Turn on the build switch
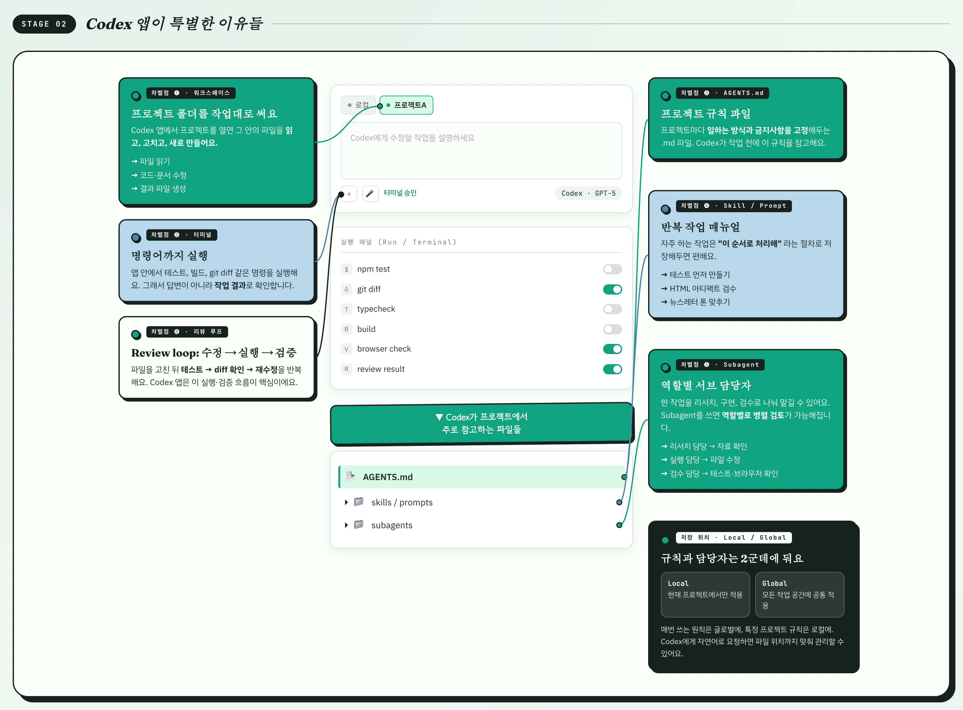This screenshot has width=963, height=710. click(613, 329)
